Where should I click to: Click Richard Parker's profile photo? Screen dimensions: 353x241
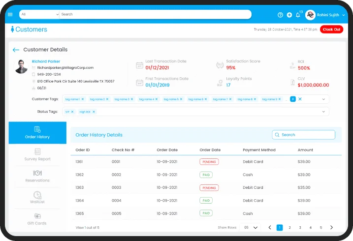click(21, 66)
